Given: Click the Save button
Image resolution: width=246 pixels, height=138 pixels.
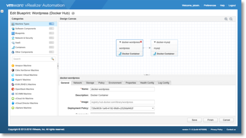Looking at the screenshot, I should tap(194, 120).
